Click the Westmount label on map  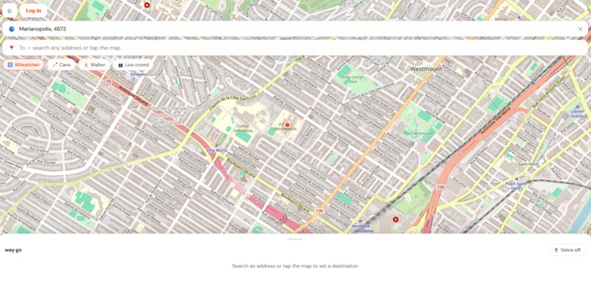pos(426,69)
